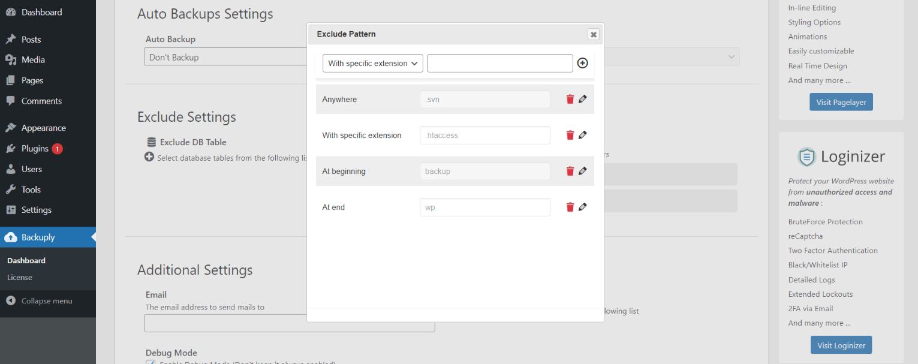Click the new pattern text input
This screenshot has width=918, height=364.
[x=499, y=62]
